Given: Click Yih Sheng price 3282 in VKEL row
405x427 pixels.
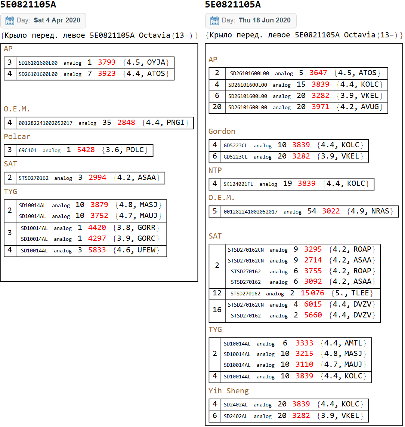Looking at the screenshot, I should (301, 416).
